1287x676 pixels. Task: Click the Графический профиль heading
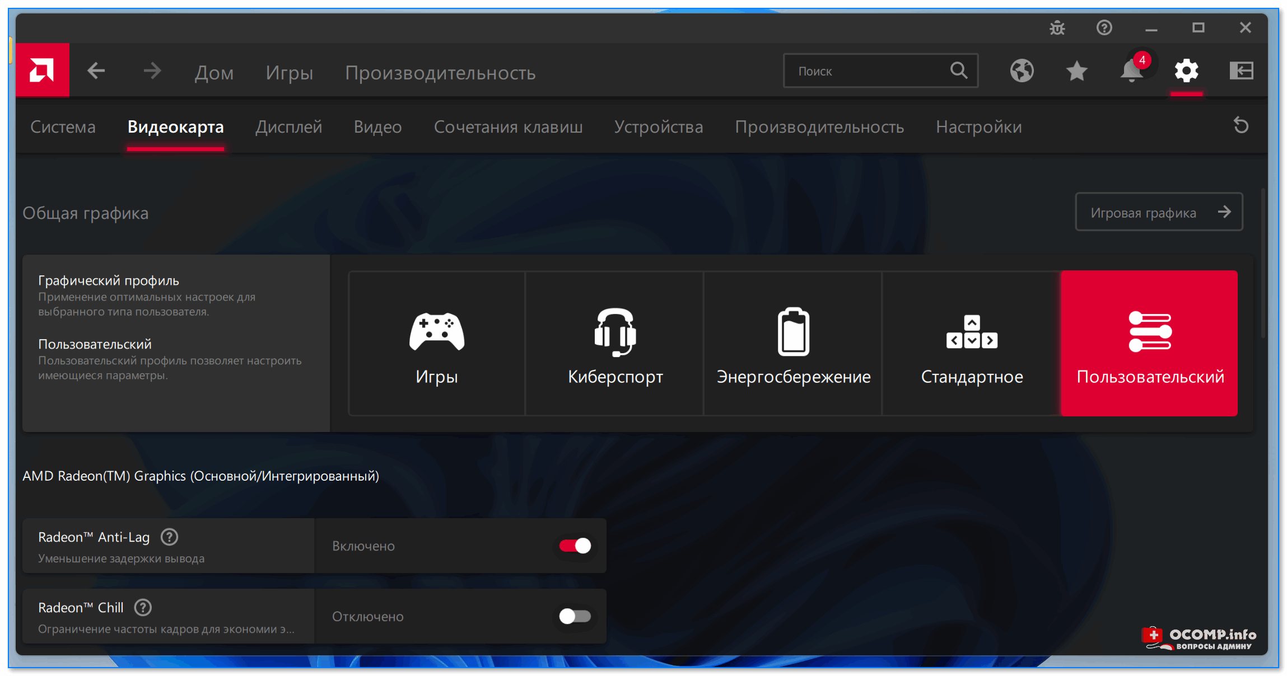pyautogui.click(x=109, y=280)
